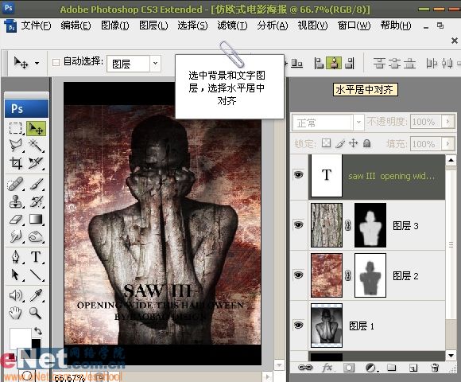The width and height of the screenshot is (461, 382).
Task: Select the Polygonal Lasso tool
Action: 16,145
